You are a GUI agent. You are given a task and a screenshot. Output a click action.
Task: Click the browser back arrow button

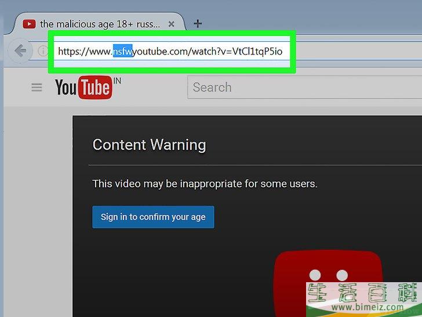tap(20, 51)
